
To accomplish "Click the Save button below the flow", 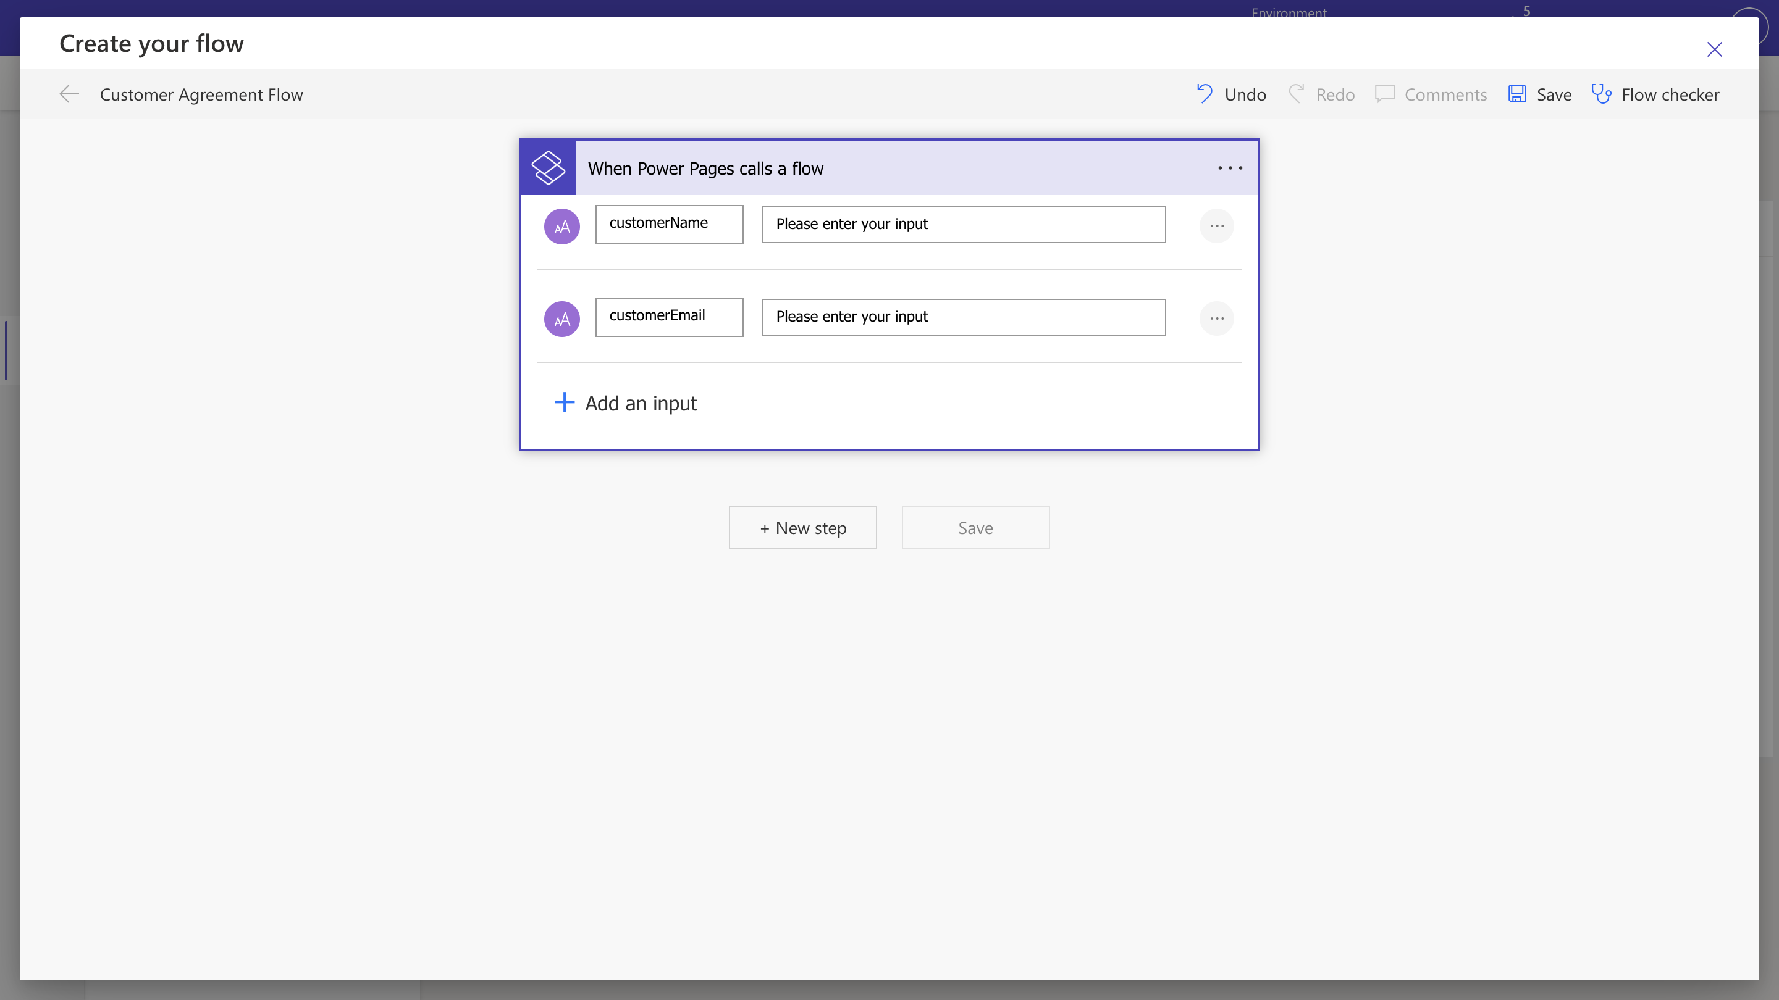I will (975, 527).
